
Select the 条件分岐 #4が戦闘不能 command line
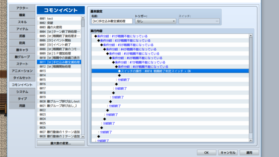click(170, 49)
